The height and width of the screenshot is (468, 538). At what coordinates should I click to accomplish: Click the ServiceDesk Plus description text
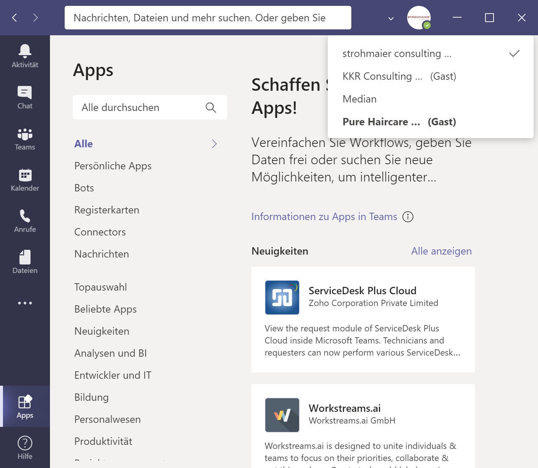362,341
